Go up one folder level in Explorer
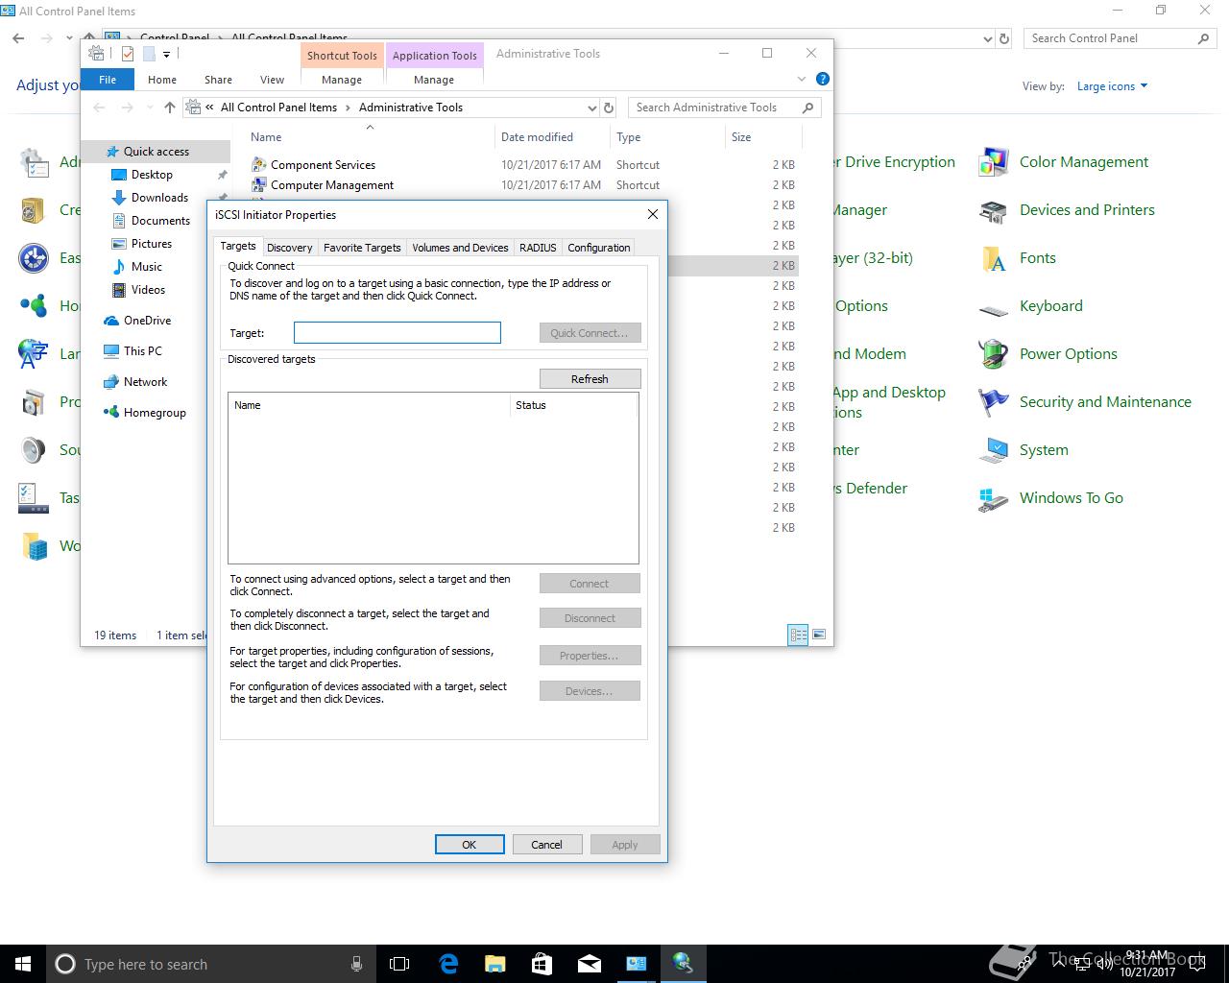This screenshot has width=1229, height=983. pyautogui.click(x=170, y=108)
